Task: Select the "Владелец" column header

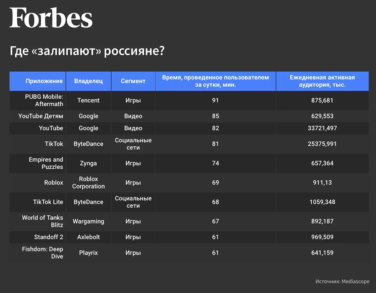Action: (88, 81)
